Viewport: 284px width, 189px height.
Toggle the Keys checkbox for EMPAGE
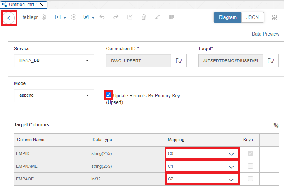pyautogui.click(x=250, y=179)
